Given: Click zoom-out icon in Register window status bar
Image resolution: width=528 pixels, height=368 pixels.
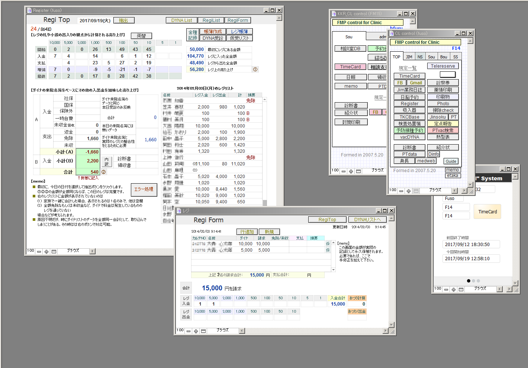Looking at the screenshot, I should point(39,252).
